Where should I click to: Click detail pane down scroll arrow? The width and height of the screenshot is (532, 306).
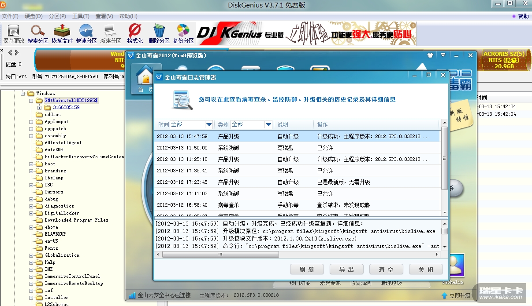pyautogui.click(x=445, y=247)
